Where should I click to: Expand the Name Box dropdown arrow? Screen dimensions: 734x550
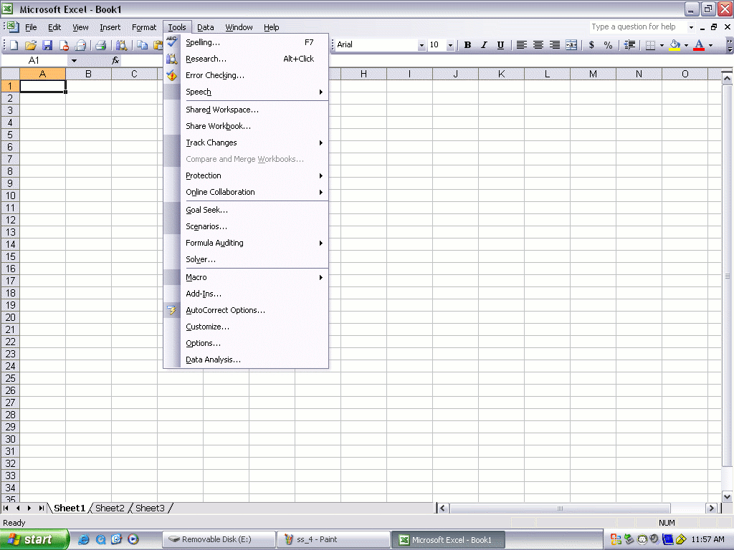tap(73, 61)
